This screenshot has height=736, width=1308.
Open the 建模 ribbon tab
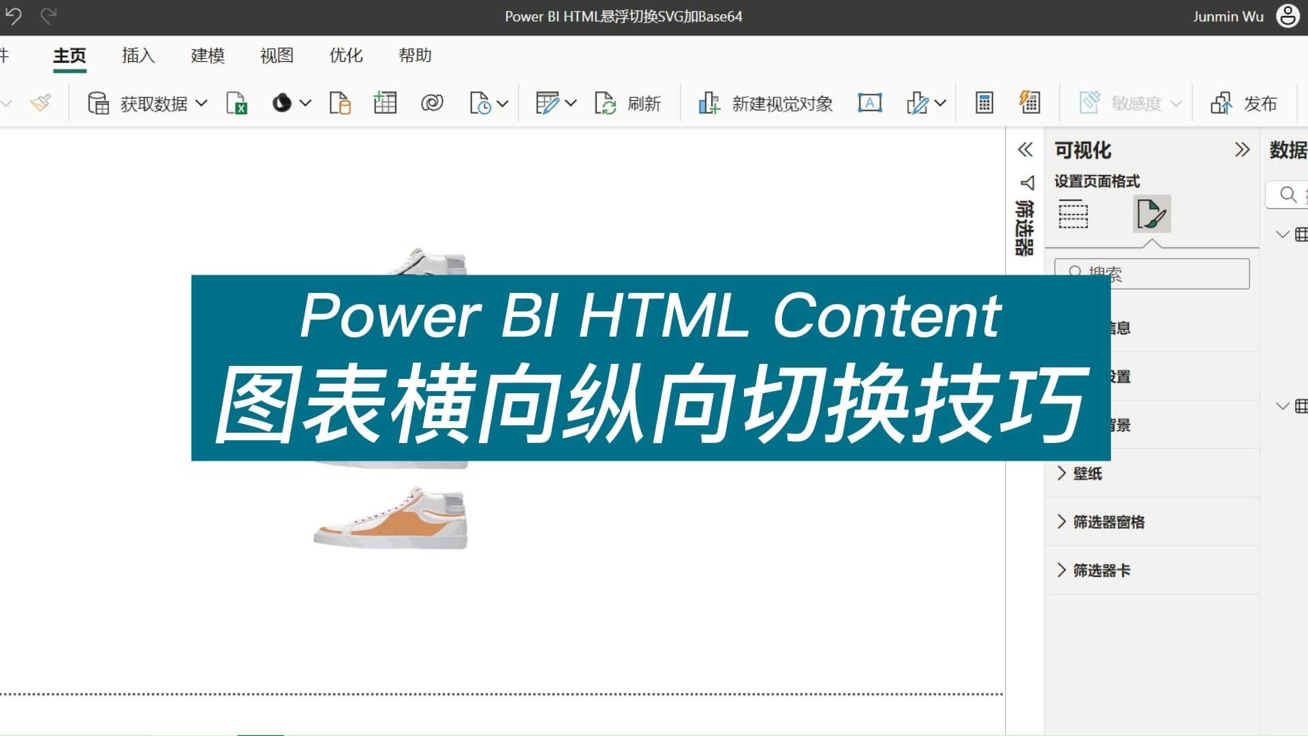coord(208,56)
